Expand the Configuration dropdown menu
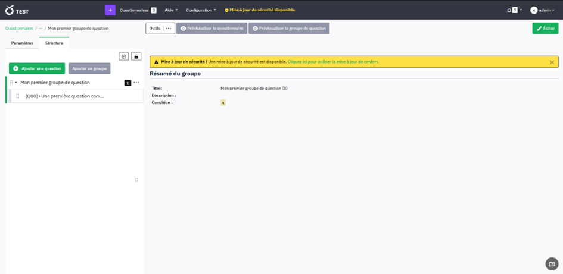The image size is (563, 274). [201, 10]
